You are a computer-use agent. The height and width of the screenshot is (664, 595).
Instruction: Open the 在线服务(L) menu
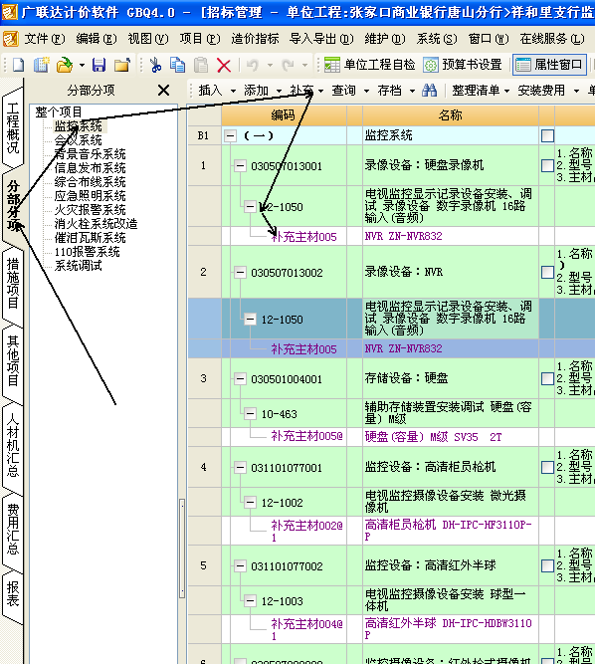552,39
